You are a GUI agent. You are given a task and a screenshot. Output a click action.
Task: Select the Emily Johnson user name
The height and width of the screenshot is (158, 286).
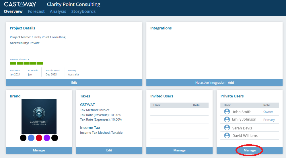pos(244,119)
